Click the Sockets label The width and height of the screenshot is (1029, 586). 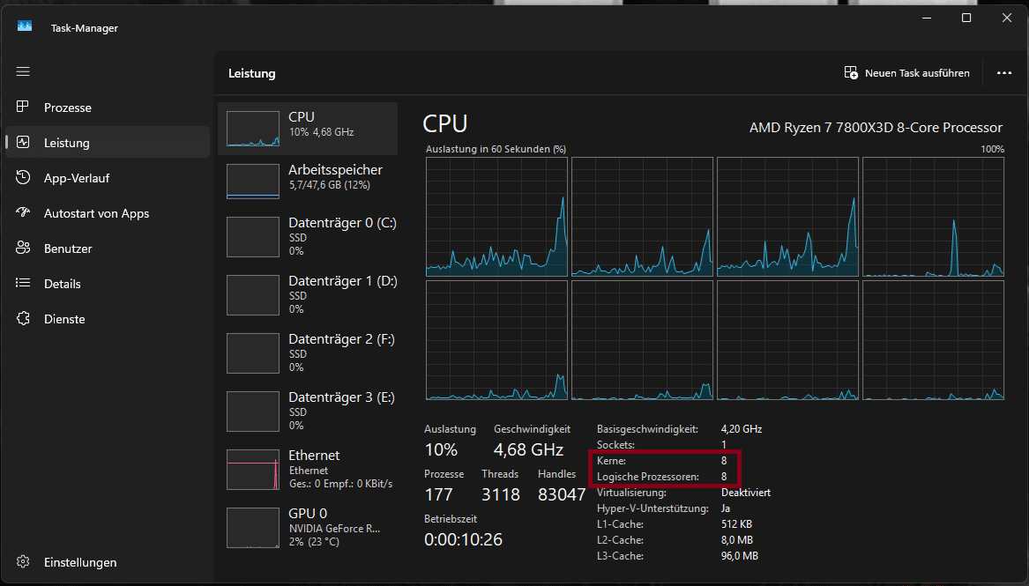coord(615,444)
